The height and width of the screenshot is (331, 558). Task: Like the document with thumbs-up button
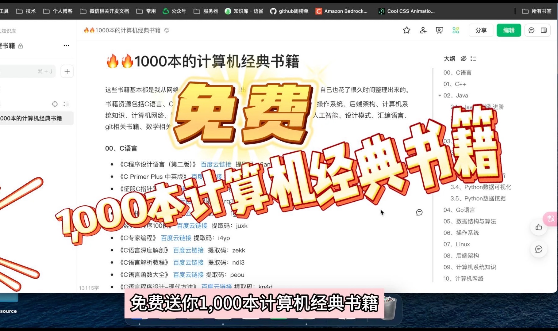pyautogui.click(x=539, y=227)
